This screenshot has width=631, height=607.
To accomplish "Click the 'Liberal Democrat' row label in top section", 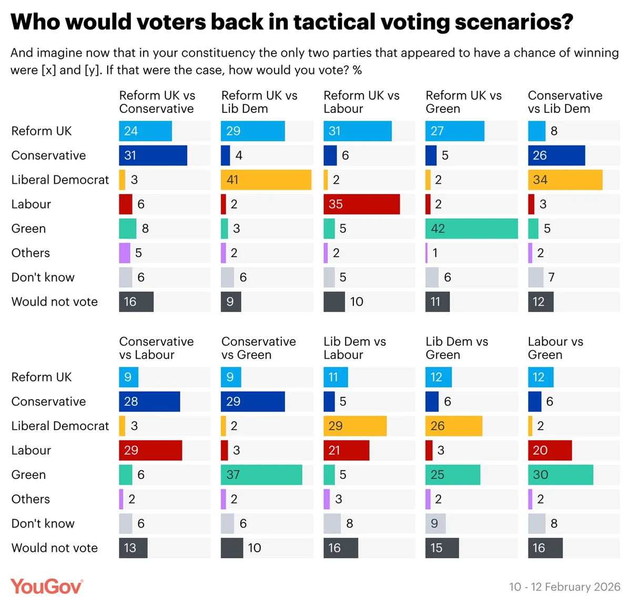I will 60,180.
